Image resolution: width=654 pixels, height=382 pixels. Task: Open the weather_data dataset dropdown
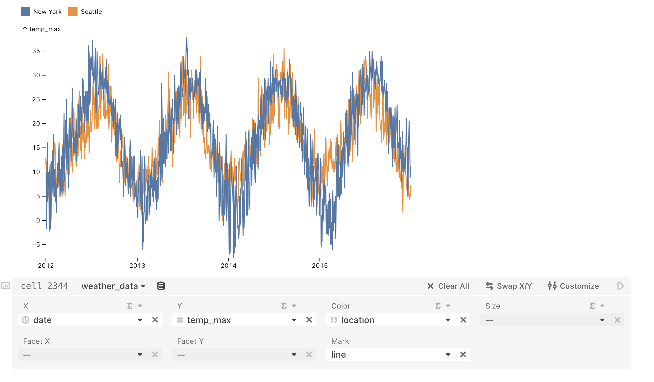(x=113, y=285)
